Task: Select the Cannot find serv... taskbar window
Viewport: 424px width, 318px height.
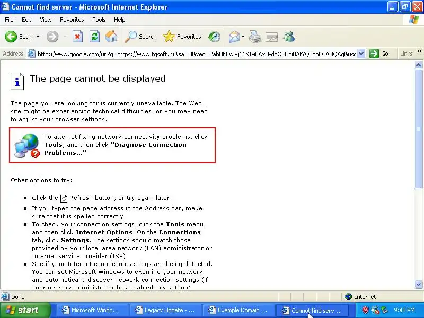Action: point(312,311)
